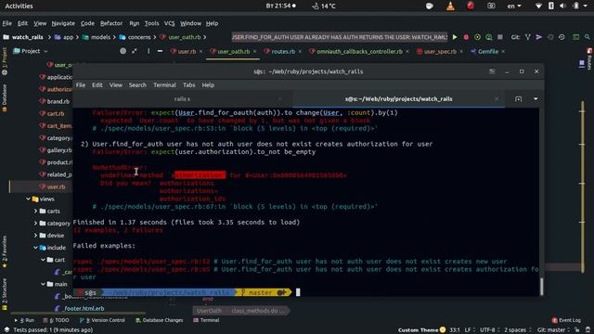Switch to user_spec.rb tab
The width and height of the screenshot is (594, 334).
pyautogui.click(x=440, y=52)
